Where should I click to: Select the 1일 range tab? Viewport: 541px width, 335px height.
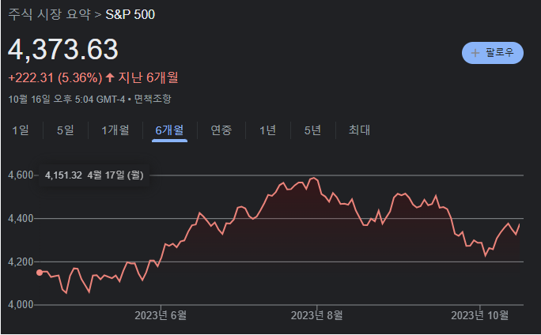point(21,130)
